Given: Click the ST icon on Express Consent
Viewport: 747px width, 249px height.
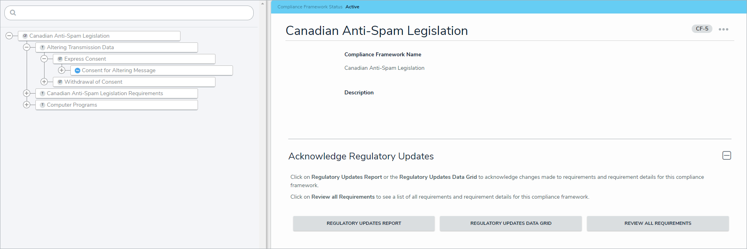Looking at the screenshot, I should point(60,59).
